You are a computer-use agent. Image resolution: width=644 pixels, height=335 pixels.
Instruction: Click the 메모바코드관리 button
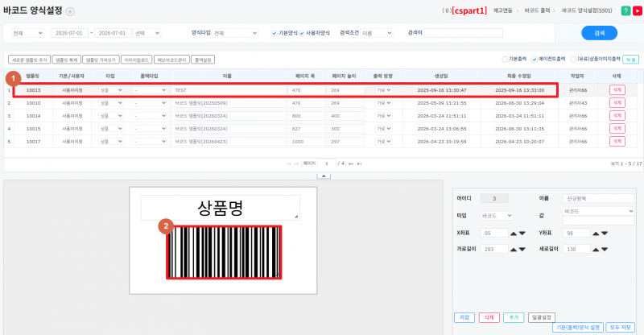[172, 60]
